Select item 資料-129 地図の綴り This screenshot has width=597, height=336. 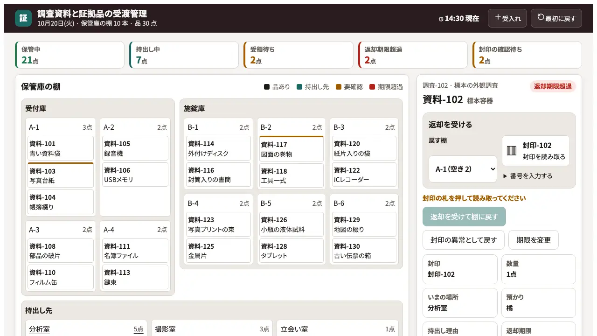(x=364, y=224)
